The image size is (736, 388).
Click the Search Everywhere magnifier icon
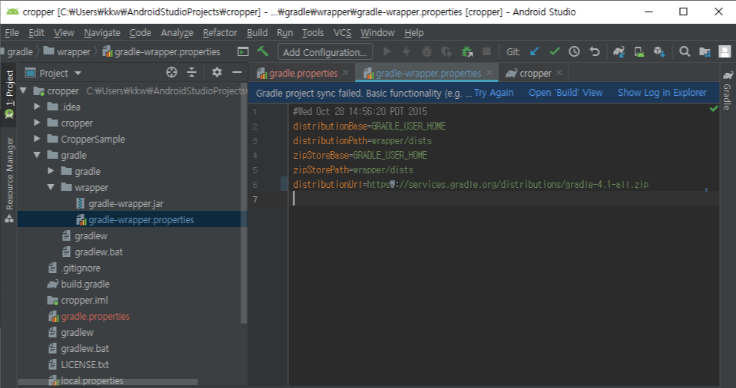point(685,51)
